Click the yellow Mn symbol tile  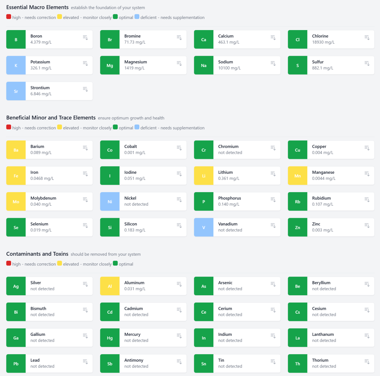pos(298,176)
